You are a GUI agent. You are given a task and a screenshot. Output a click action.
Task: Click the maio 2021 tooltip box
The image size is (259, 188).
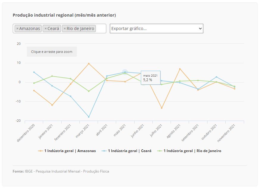(x=150, y=78)
